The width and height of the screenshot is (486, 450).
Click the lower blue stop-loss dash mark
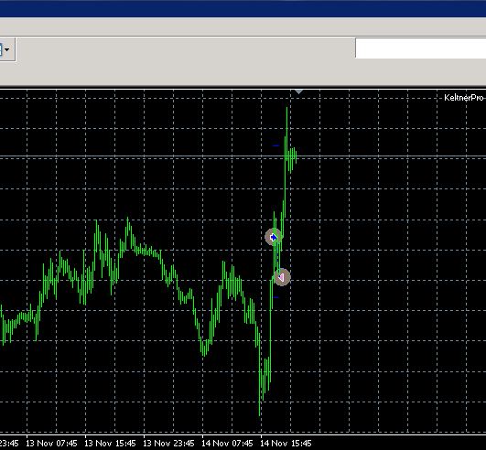tap(275, 297)
